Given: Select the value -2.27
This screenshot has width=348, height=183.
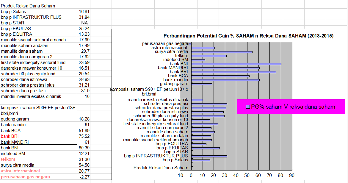Looking at the screenshot, I should (x=84, y=177).
